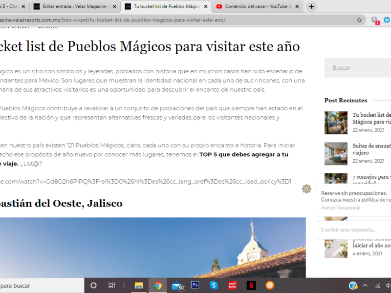
Task: Click the address bar URL
Action: (113, 20)
